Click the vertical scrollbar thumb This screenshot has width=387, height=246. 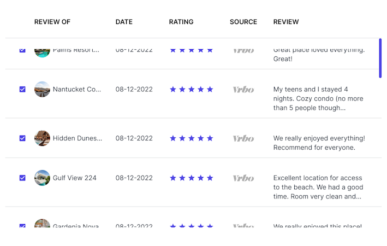pyautogui.click(x=380, y=58)
